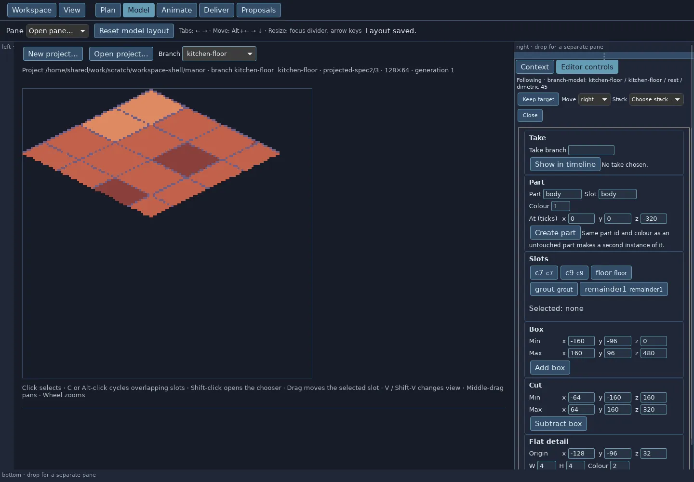Select the Editor controls tab
The height and width of the screenshot is (482, 694).
tap(587, 67)
